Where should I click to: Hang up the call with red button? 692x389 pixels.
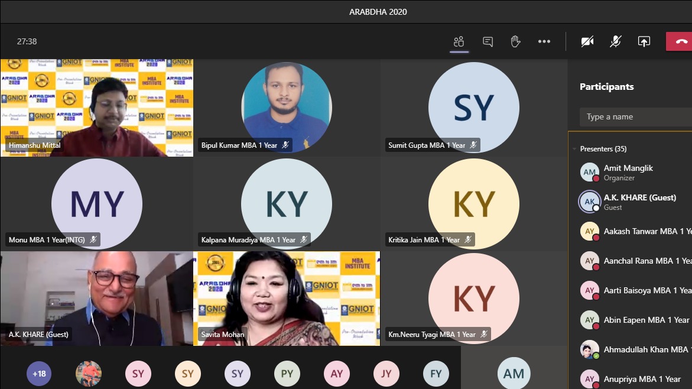click(x=680, y=41)
